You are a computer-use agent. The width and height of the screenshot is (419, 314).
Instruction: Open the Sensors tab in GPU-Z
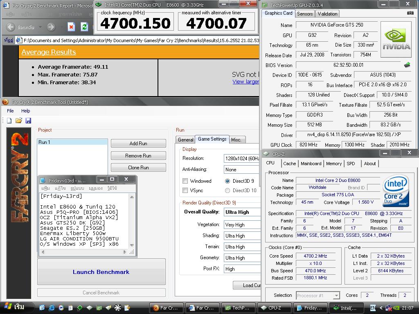click(x=305, y=14)
